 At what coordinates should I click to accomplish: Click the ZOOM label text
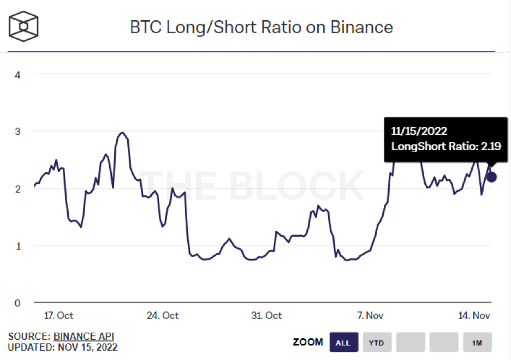308,343
